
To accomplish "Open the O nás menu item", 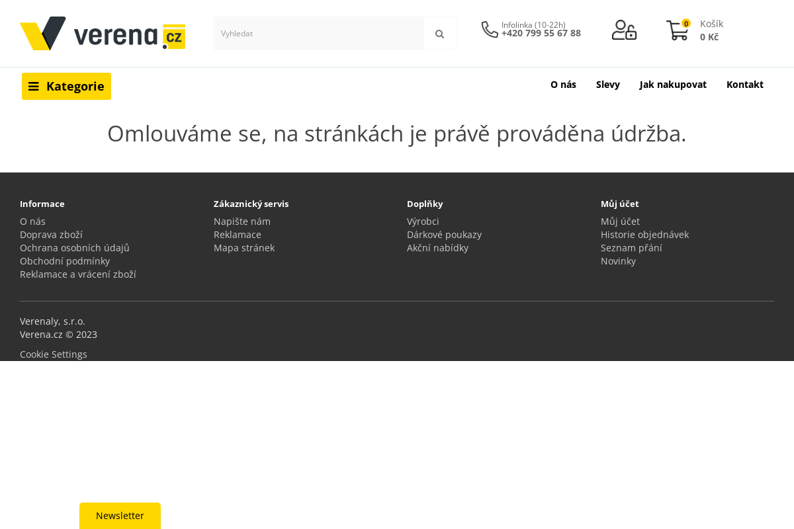I will [563, 85].
